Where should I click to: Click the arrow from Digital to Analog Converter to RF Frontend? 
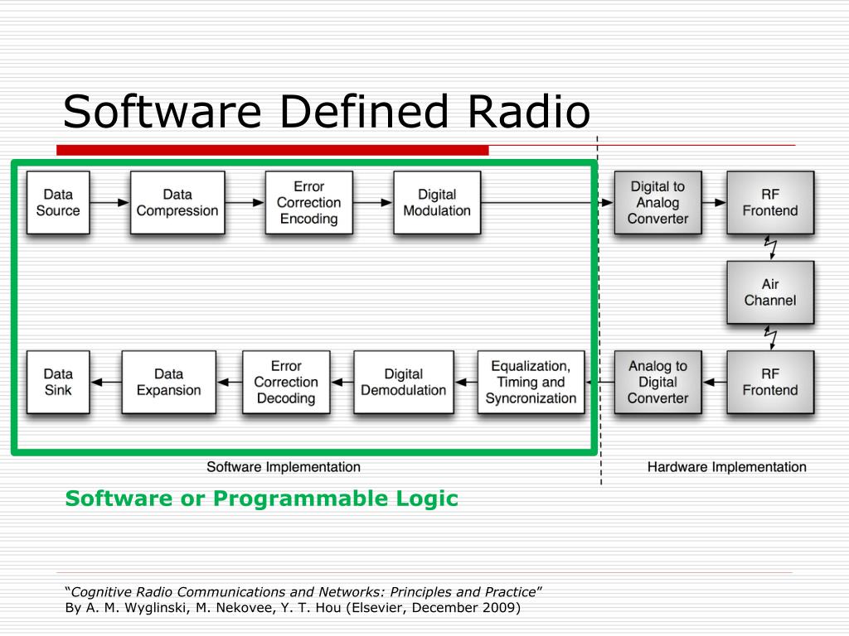[714, 203]
